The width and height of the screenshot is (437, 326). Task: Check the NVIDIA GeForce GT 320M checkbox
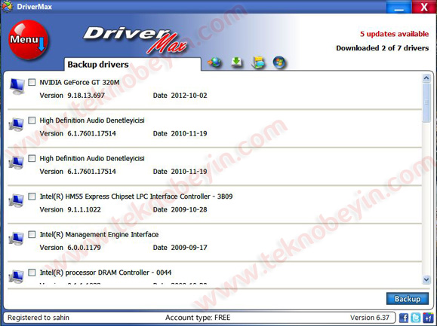[x=32, y=82]
